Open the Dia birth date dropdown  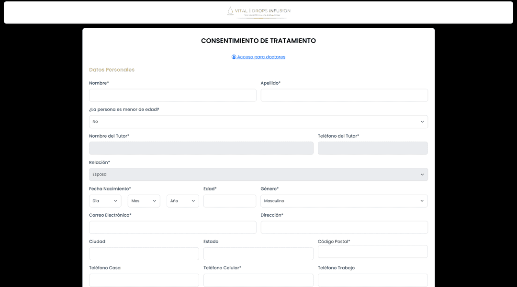click(105, 201)
